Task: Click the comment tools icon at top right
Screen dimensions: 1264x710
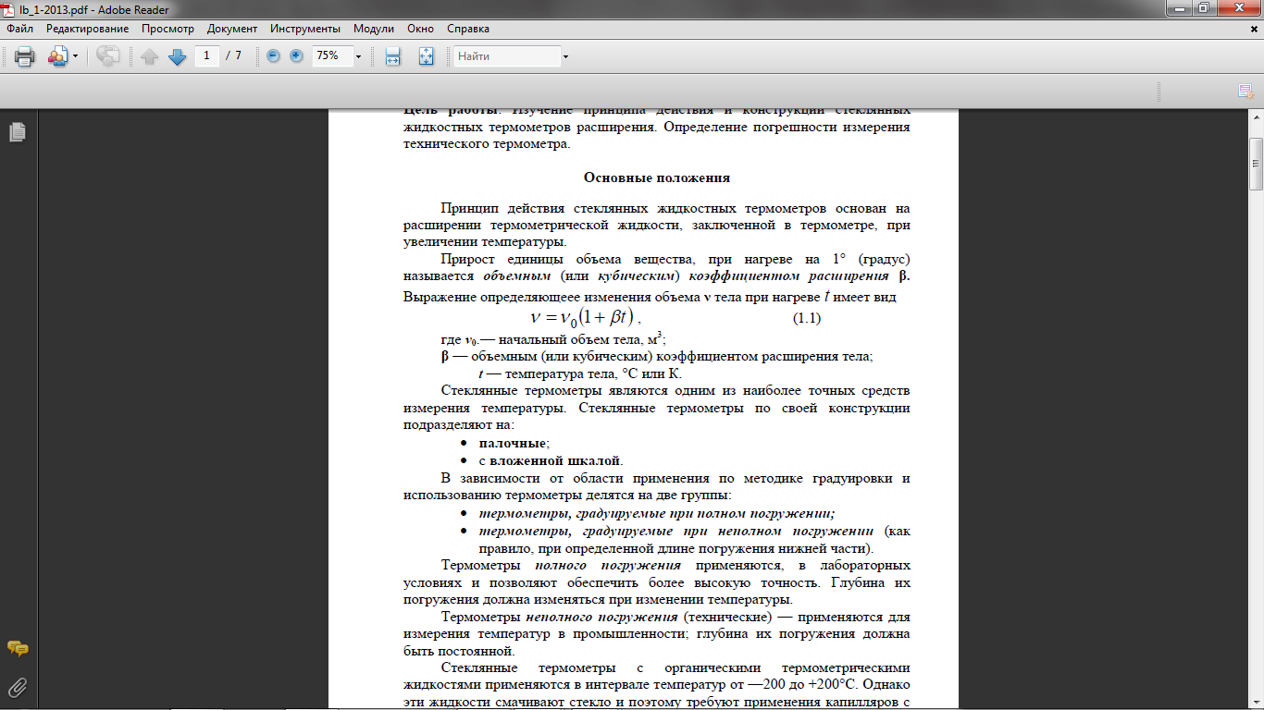Action: pyautogui.click(x=1246, y=91)
